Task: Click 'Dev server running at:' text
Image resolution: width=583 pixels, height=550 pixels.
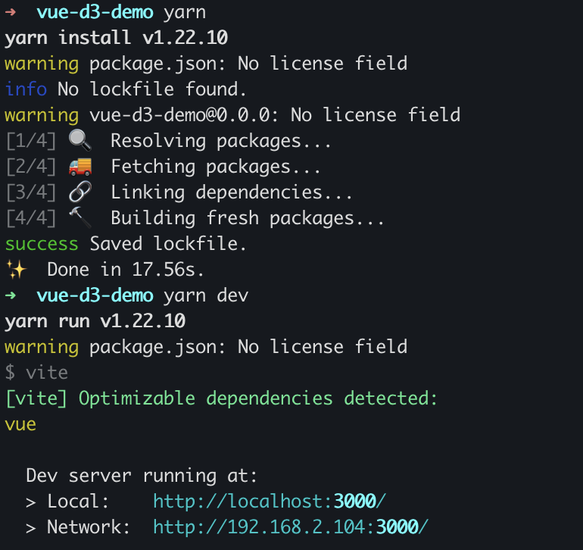Action: (142, 476)
